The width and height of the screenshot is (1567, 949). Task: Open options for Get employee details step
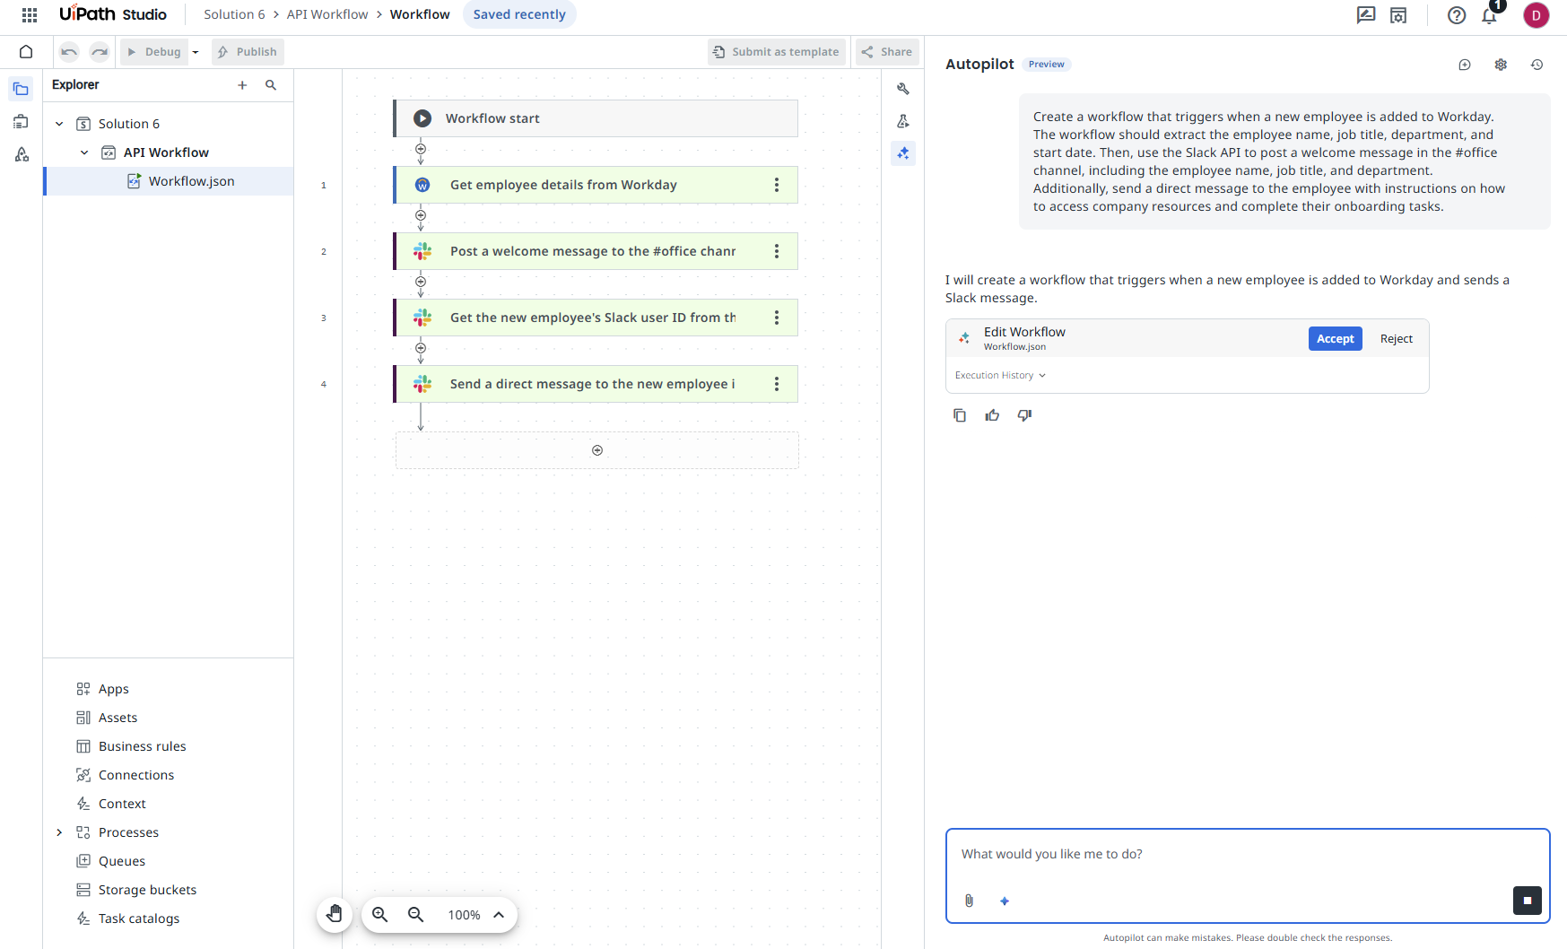pyautogui.click(x=777, y=185)
